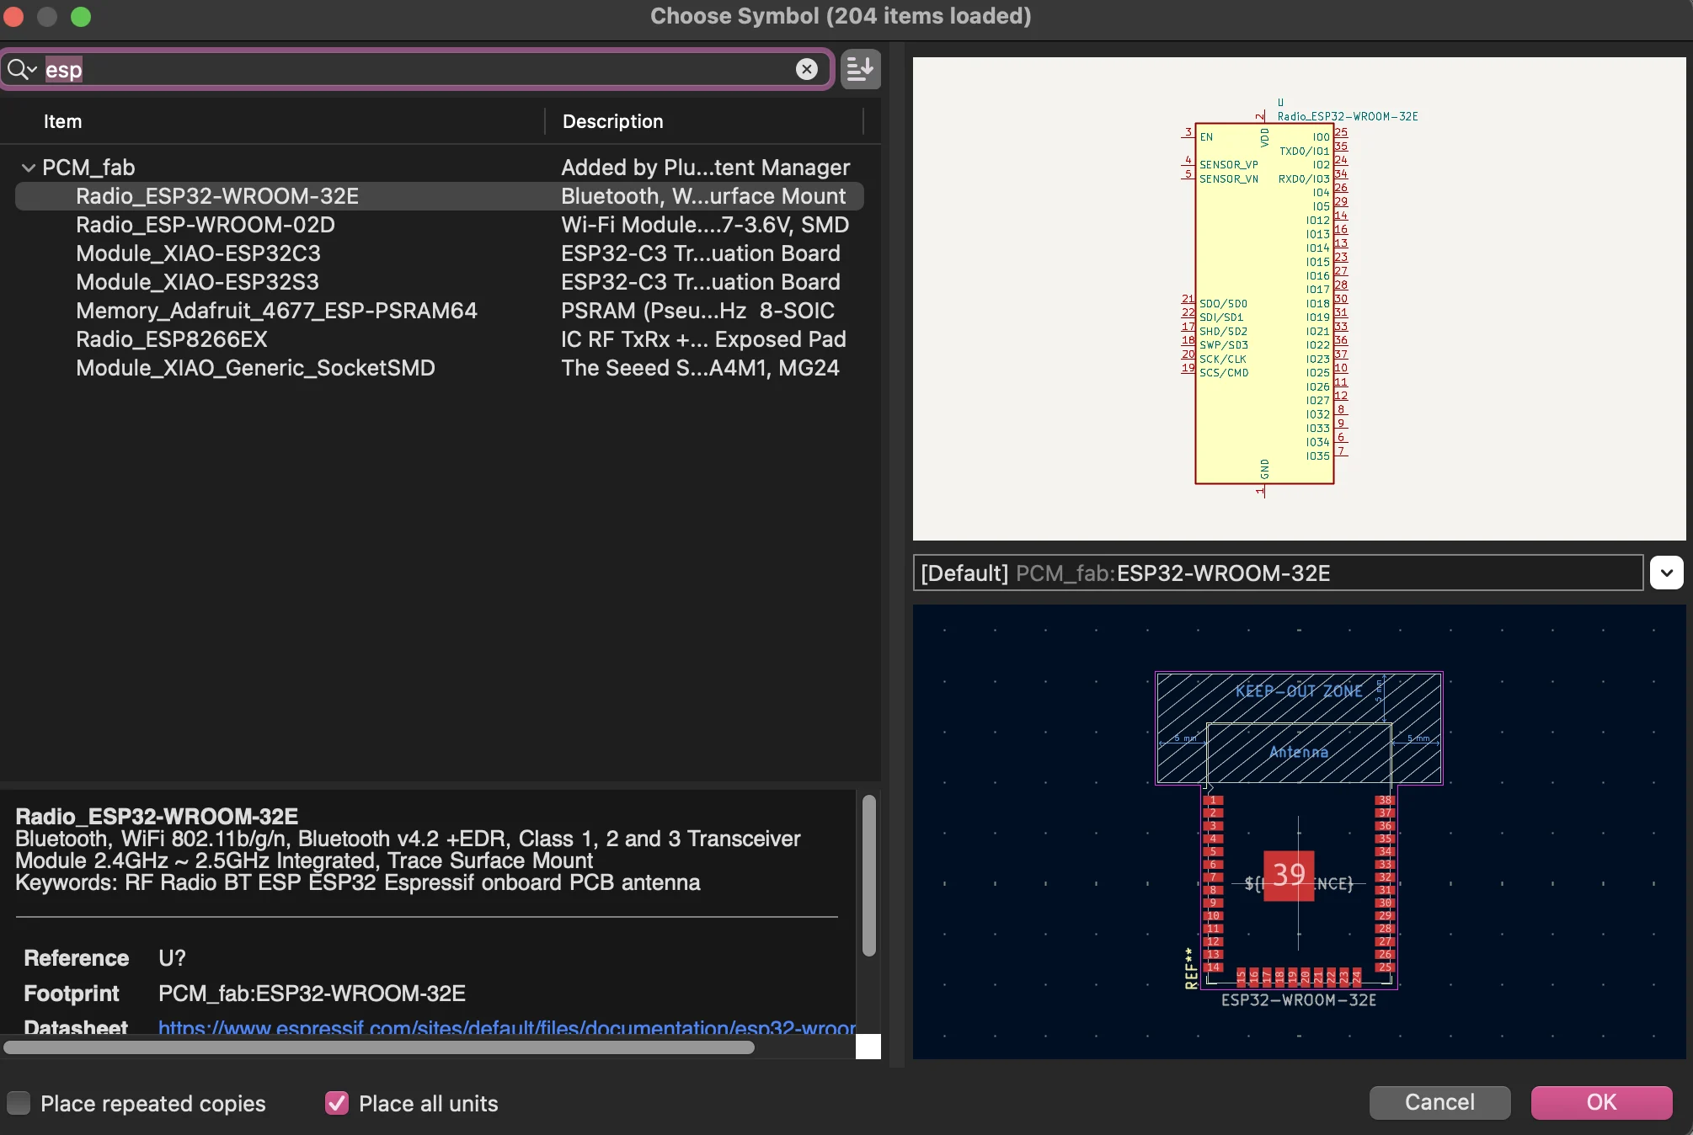The image size is (1693, 1135).
Task: Select Radio_ESP-WROOM-02D symbol
Action: [439, 225]
